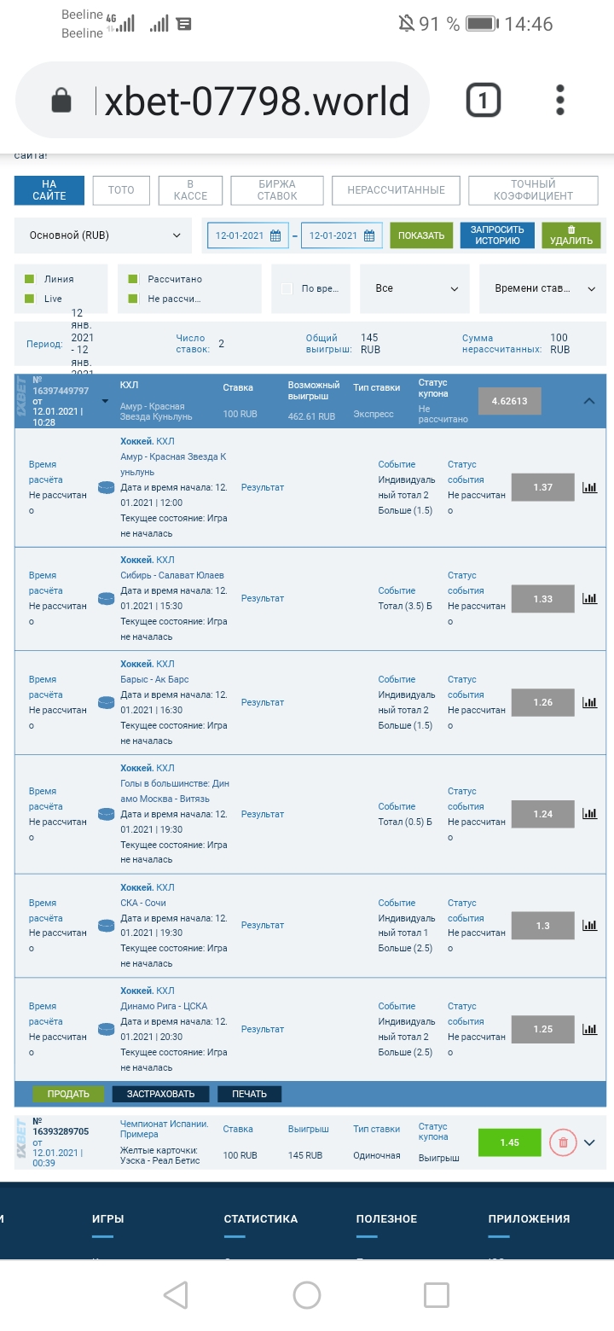This screenshot has height=1331, width=614.
Task: Open statistics chart icon for Амур match
Action: 589,488
